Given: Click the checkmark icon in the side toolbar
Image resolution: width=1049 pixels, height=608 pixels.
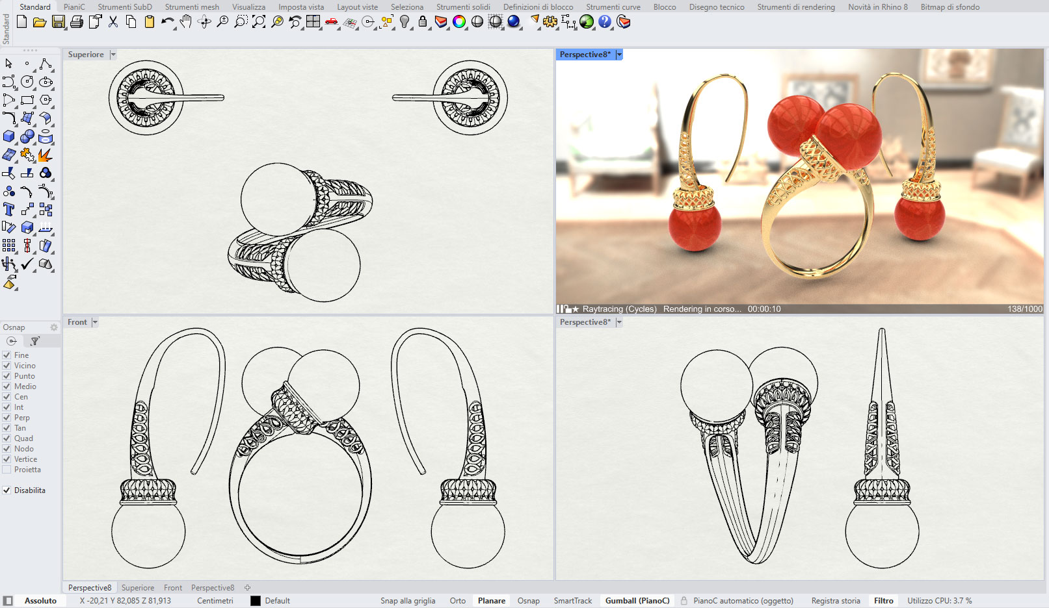Looking at the screenshot, I should (27, 264).
